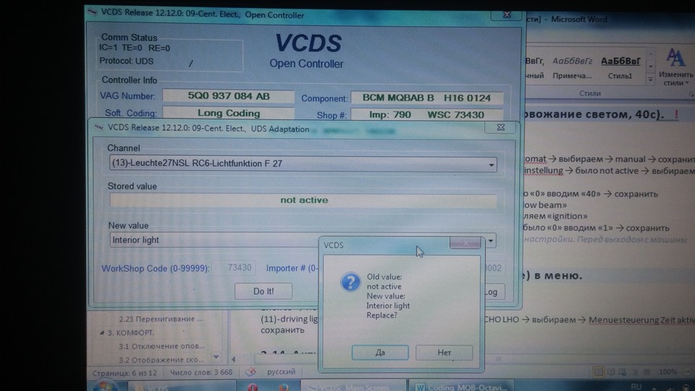Open the Windows Start button
Screen dimensions: 695x391
click(x=104, y=386)
